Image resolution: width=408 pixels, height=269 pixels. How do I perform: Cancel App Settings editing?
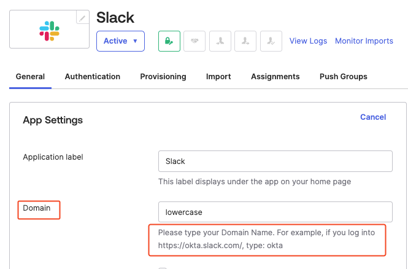373,117
